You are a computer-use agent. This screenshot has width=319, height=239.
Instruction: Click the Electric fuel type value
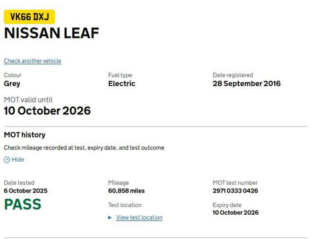(121, 84)
